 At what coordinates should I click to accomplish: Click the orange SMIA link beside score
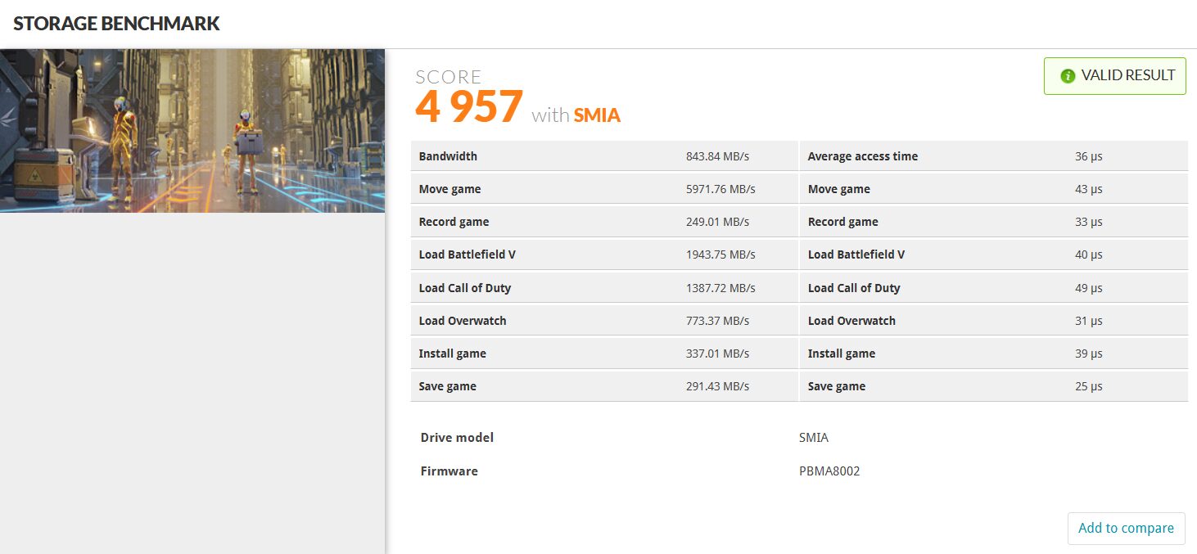tap(596, 115)
